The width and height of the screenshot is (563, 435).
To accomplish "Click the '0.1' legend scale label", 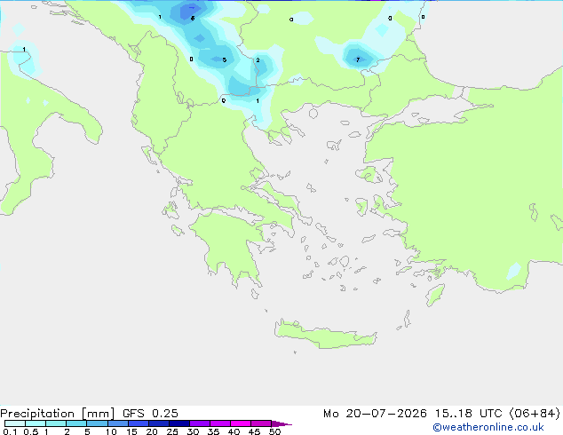I will 10,431.
